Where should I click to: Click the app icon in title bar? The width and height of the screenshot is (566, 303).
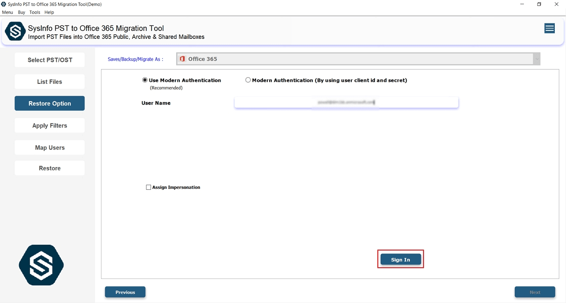click(x=3, y=4)
